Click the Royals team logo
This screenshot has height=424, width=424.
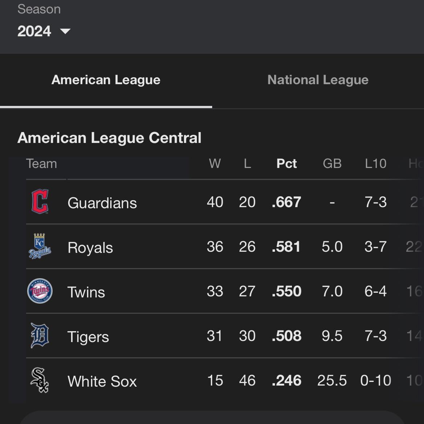40,246
